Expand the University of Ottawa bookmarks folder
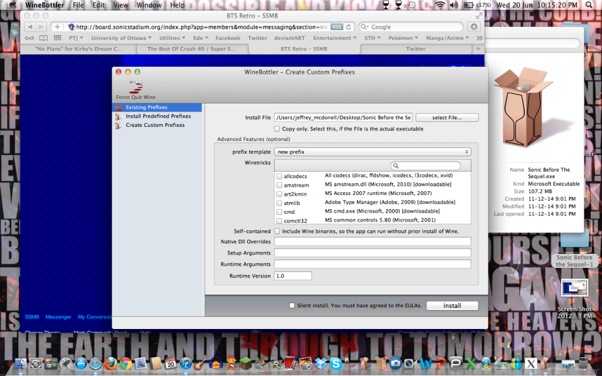This screenshot has height=376, width=602. click(121, 38)
